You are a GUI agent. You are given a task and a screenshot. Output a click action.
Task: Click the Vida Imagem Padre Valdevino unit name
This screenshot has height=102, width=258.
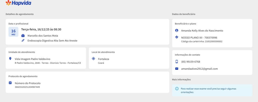(x=33, y=59)
